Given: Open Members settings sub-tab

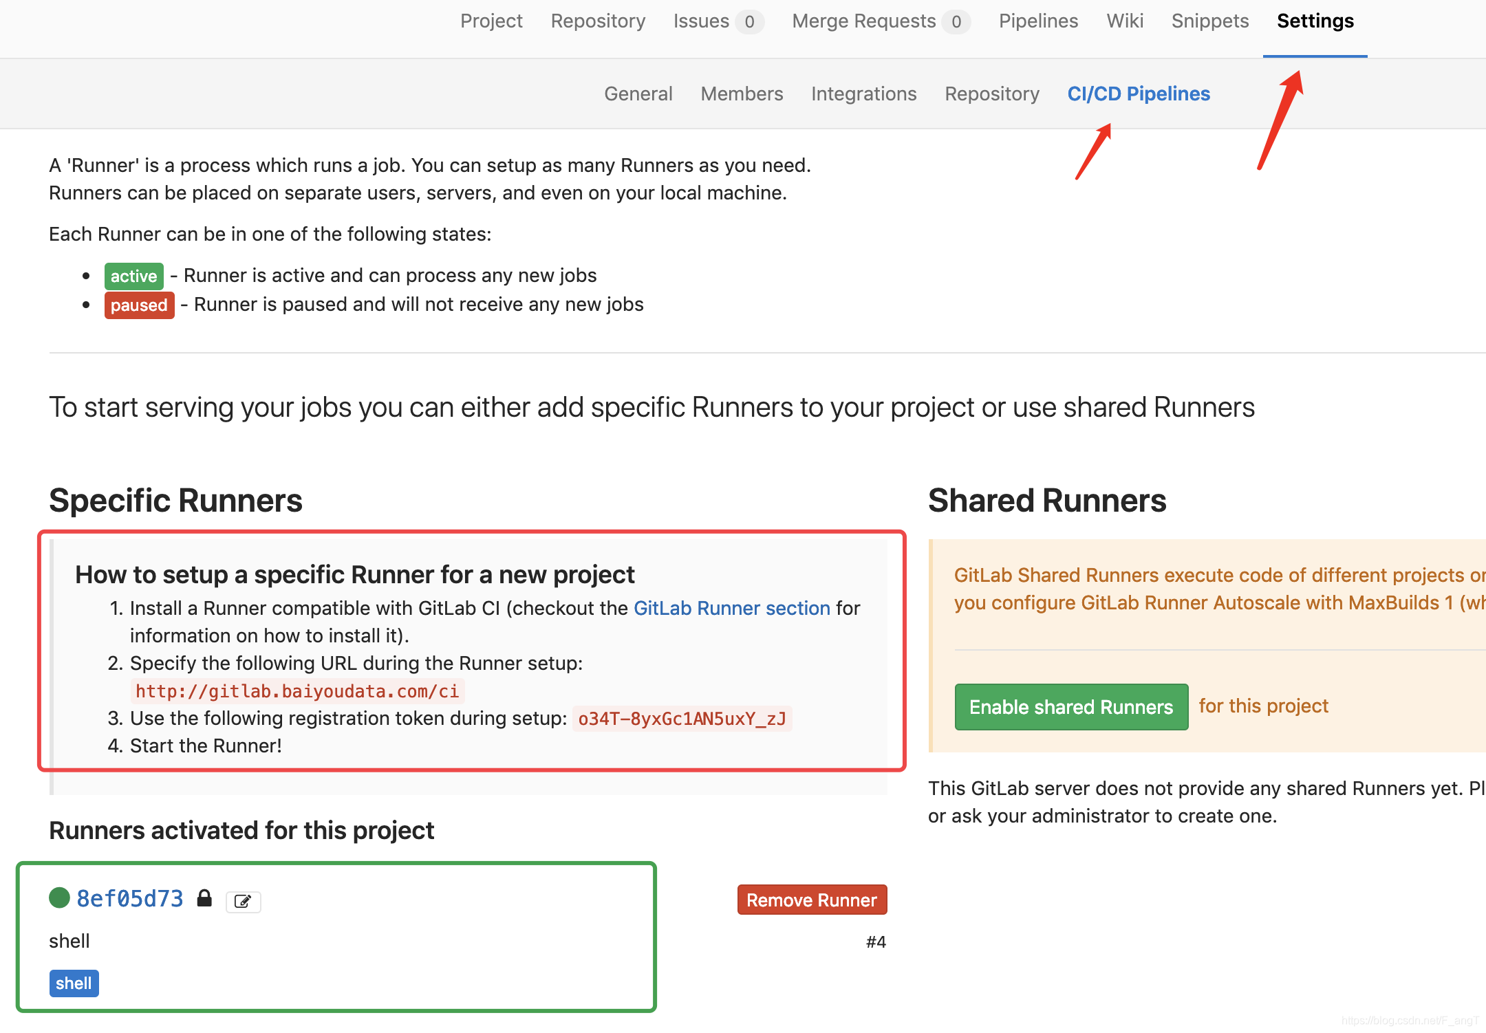Looking at the screenshot, I should (x=742, y=94).
